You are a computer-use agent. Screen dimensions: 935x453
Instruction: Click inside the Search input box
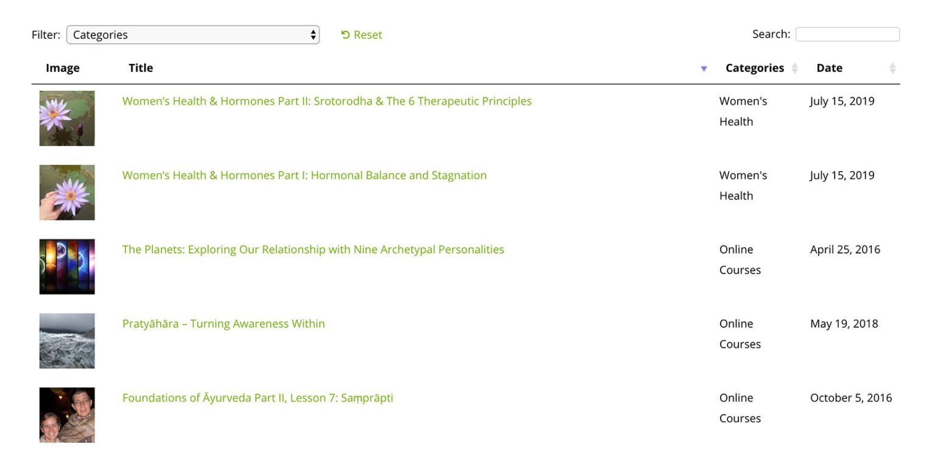[847, 33]
